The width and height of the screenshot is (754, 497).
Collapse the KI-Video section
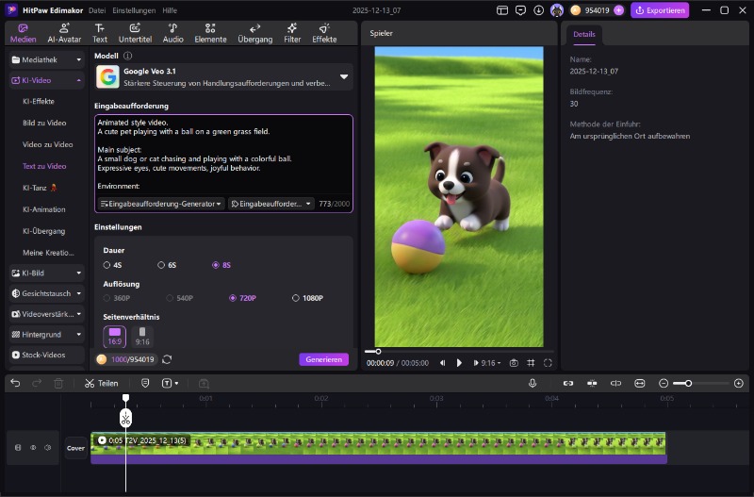[46, 80]
